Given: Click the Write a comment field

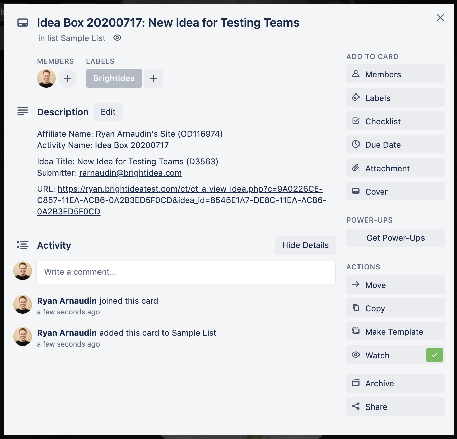Looking at the screenshot, I should coord(186,272).
